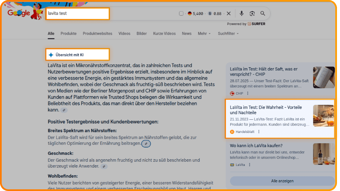
Task: Switch to the Bilder tab
Action: click(x=142, y=34)
